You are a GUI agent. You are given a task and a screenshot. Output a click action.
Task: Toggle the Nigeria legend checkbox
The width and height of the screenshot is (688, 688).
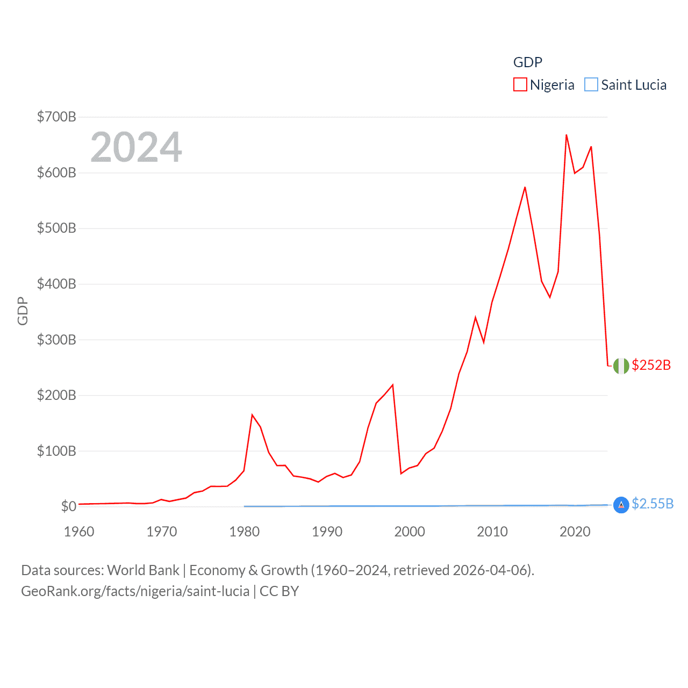pos(520,85)
